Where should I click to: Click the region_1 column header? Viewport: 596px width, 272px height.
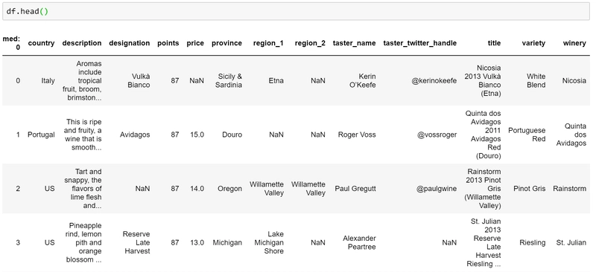pos(268,43)
